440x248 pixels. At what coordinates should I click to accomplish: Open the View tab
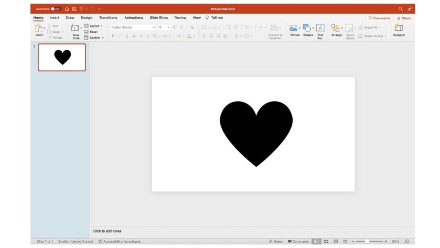(196, 17)
